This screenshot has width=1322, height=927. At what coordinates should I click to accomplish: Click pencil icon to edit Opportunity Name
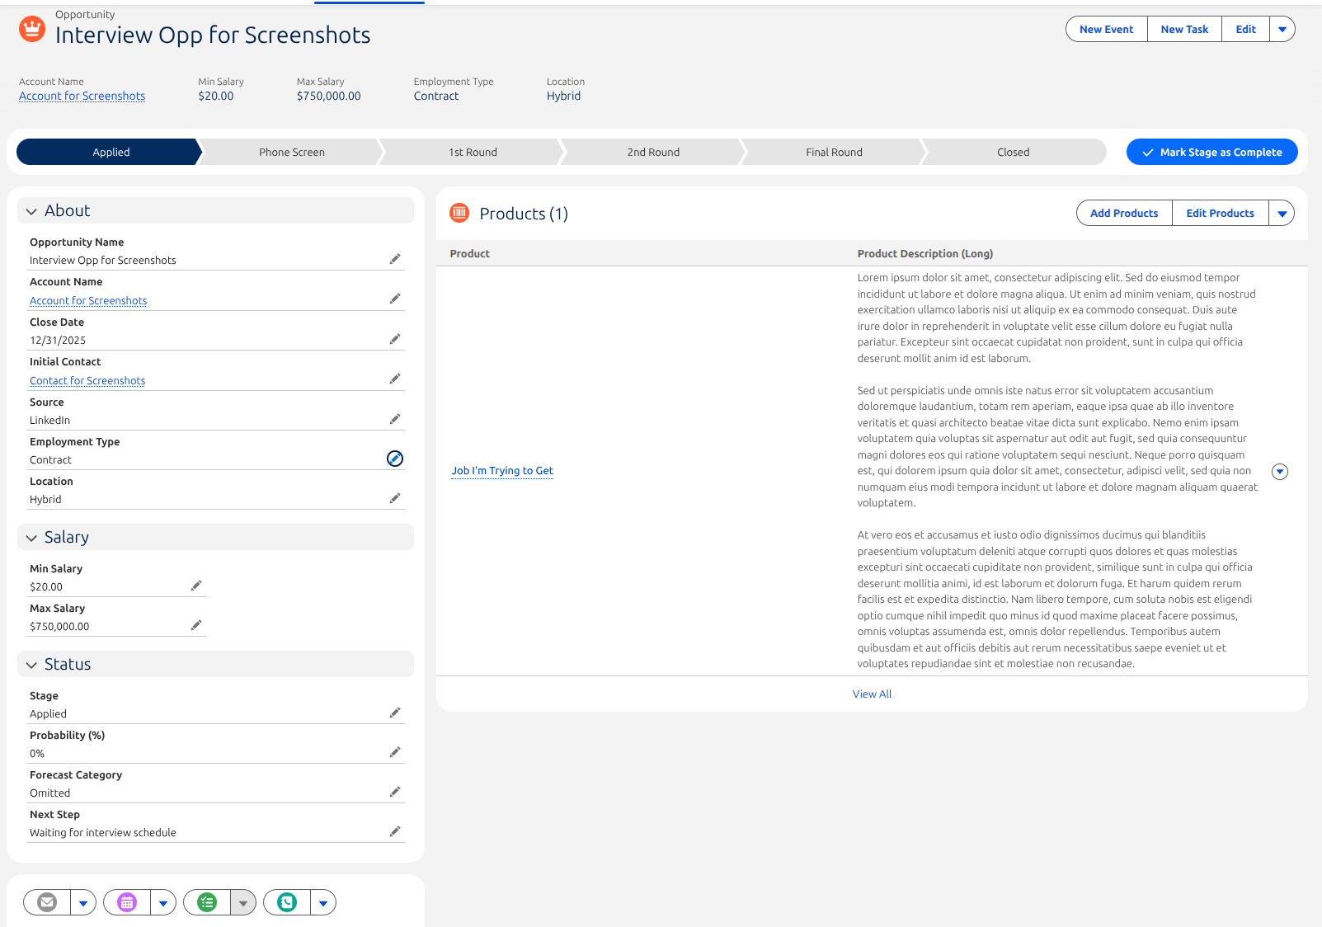[395, 259]
